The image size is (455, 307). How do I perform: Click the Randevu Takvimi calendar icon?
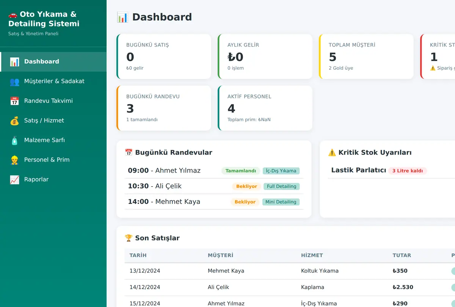14,101
